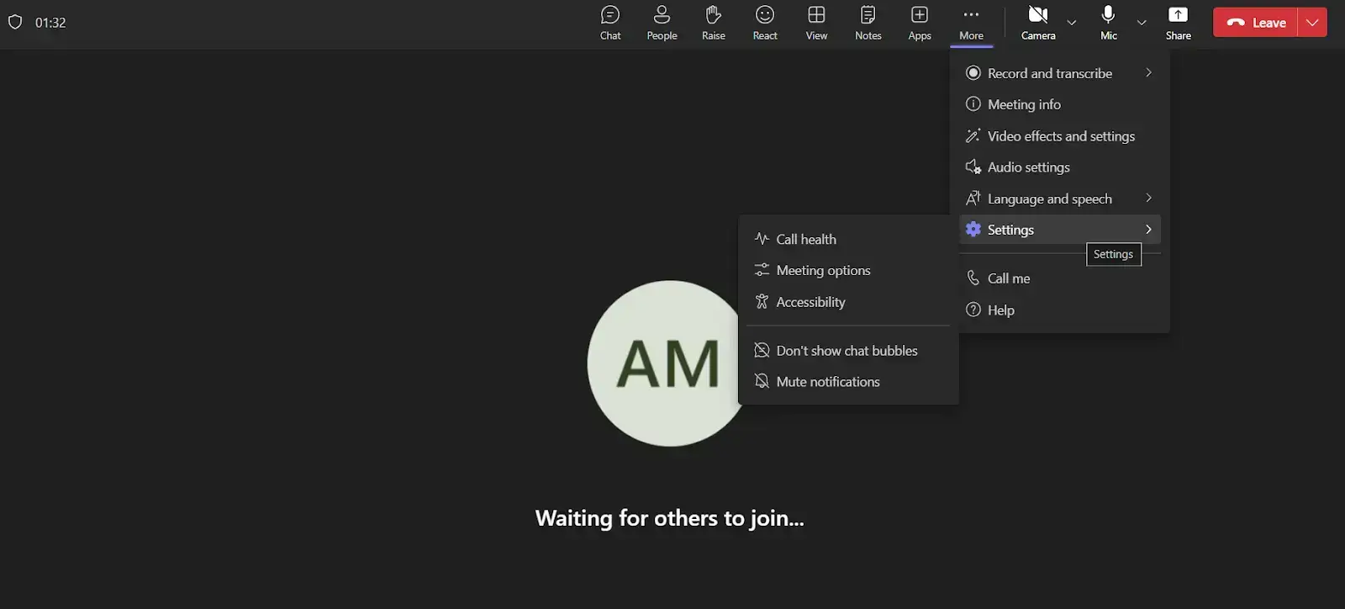Select Audio settings in More menu
The height and width of the screenshot is (609, 1345).
point(1028,167)
